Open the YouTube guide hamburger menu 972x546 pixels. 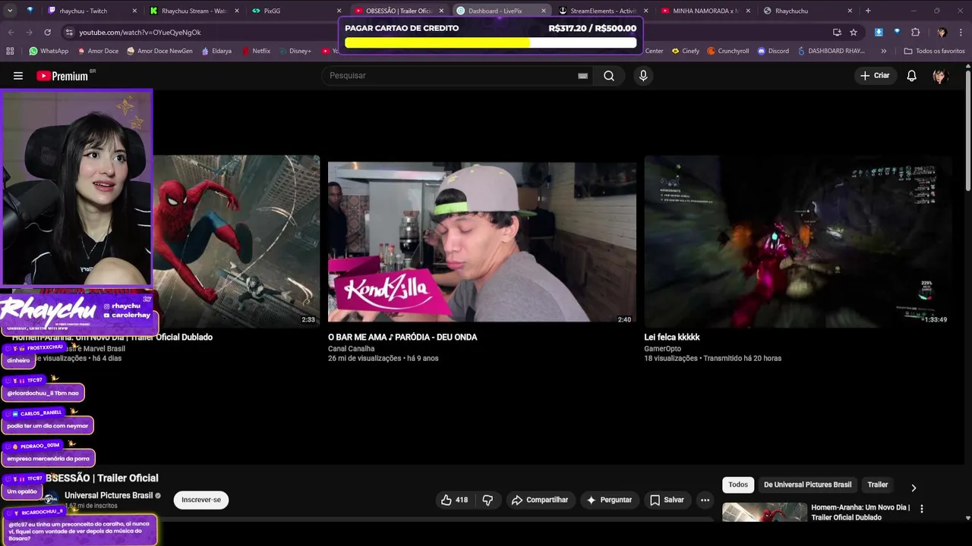click(18, 76)
